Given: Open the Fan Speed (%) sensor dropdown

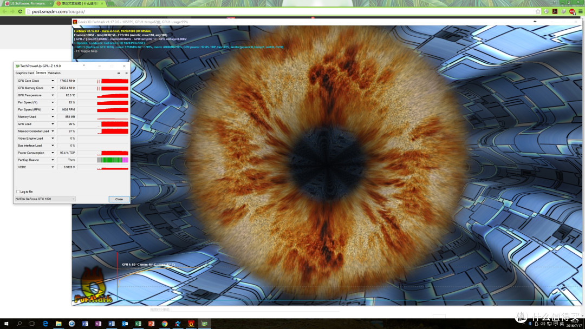Looking at the screenshot, I should [x=53, y=102].
